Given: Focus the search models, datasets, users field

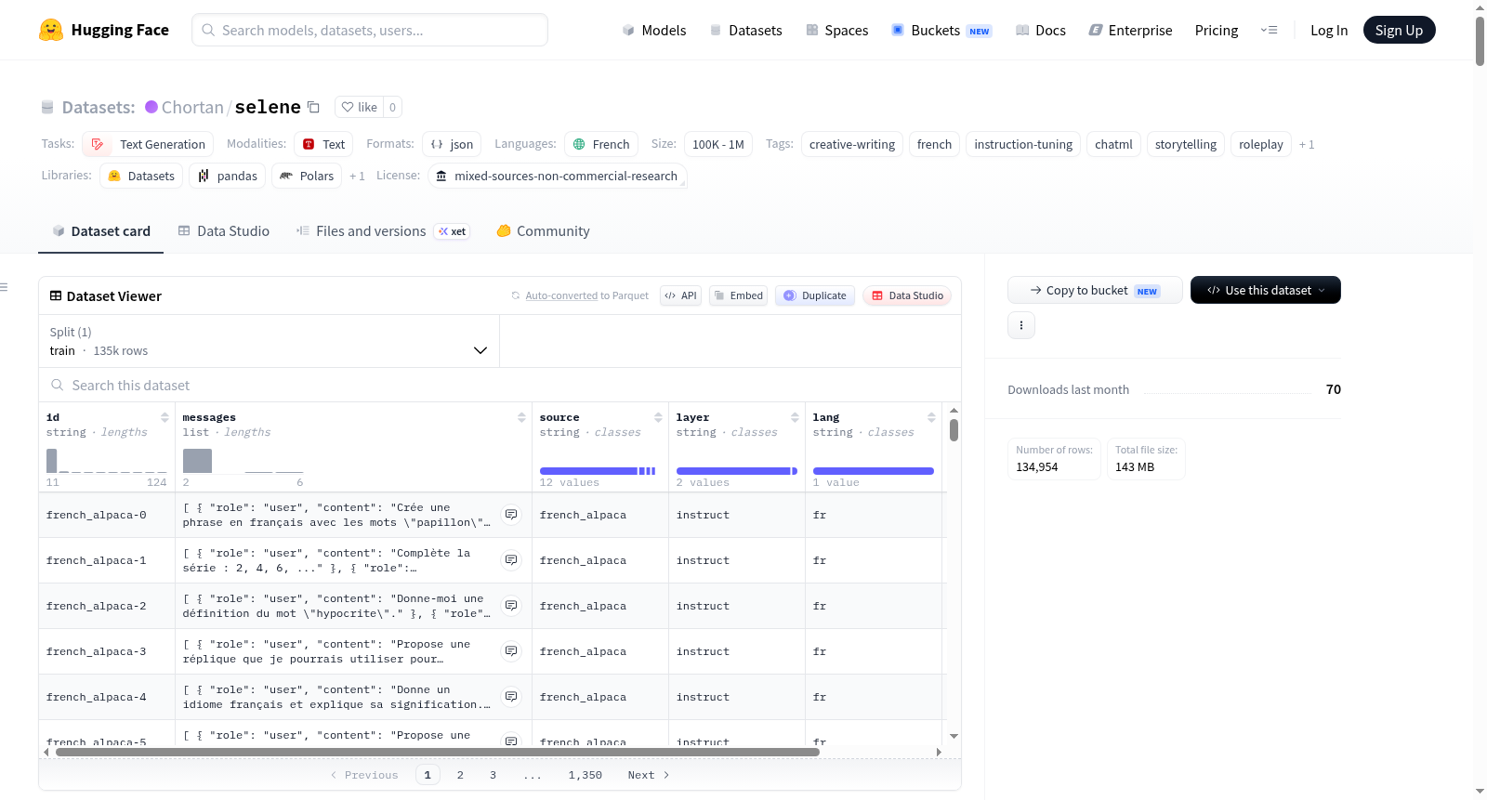Looking at the screenshot, I should pos(370,30).
